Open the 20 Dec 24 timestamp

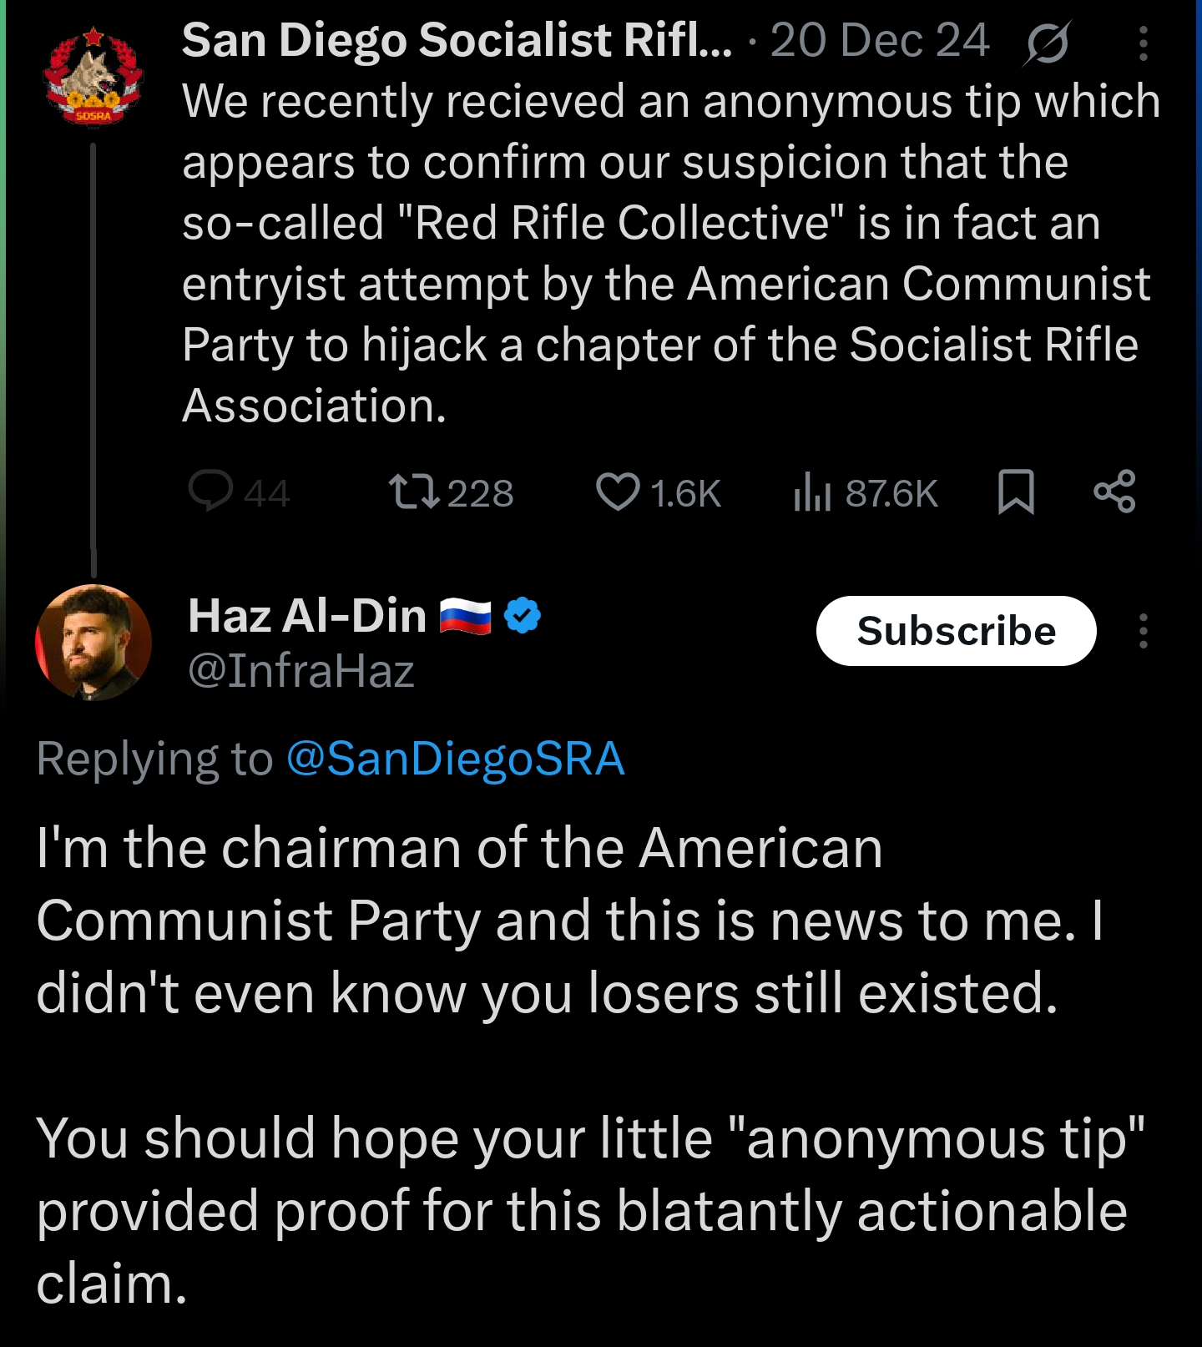click(879, 40)
